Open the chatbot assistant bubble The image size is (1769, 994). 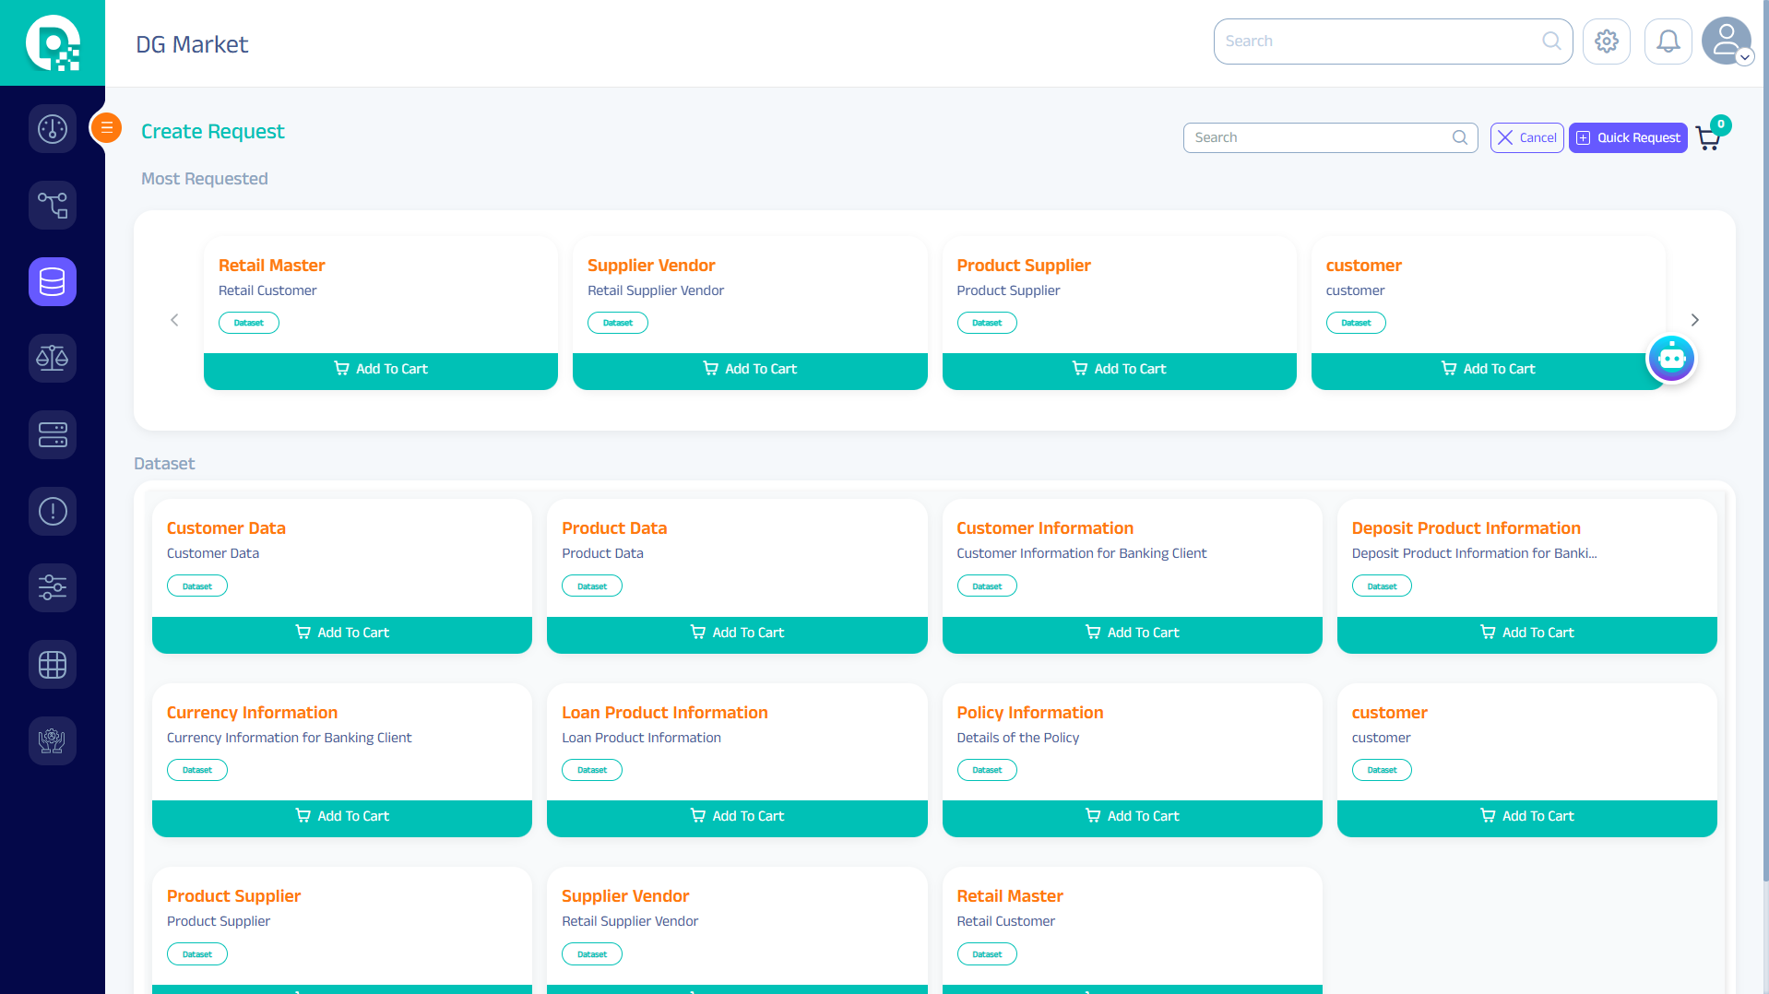tap(1671, 358)
